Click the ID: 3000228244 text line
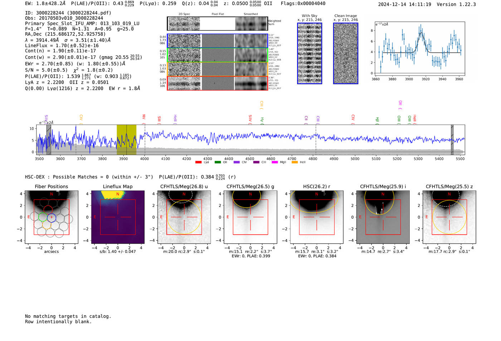Screen dimensions: 501x341 tap(68, 13)
